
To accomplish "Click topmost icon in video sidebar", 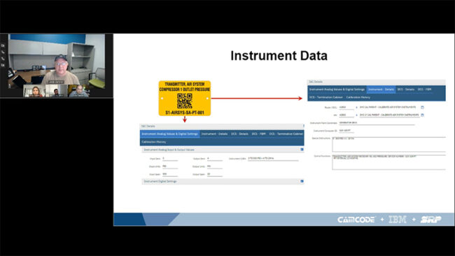I will (x=3, y=45).
